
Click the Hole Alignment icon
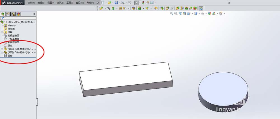[x=186, y=8]
